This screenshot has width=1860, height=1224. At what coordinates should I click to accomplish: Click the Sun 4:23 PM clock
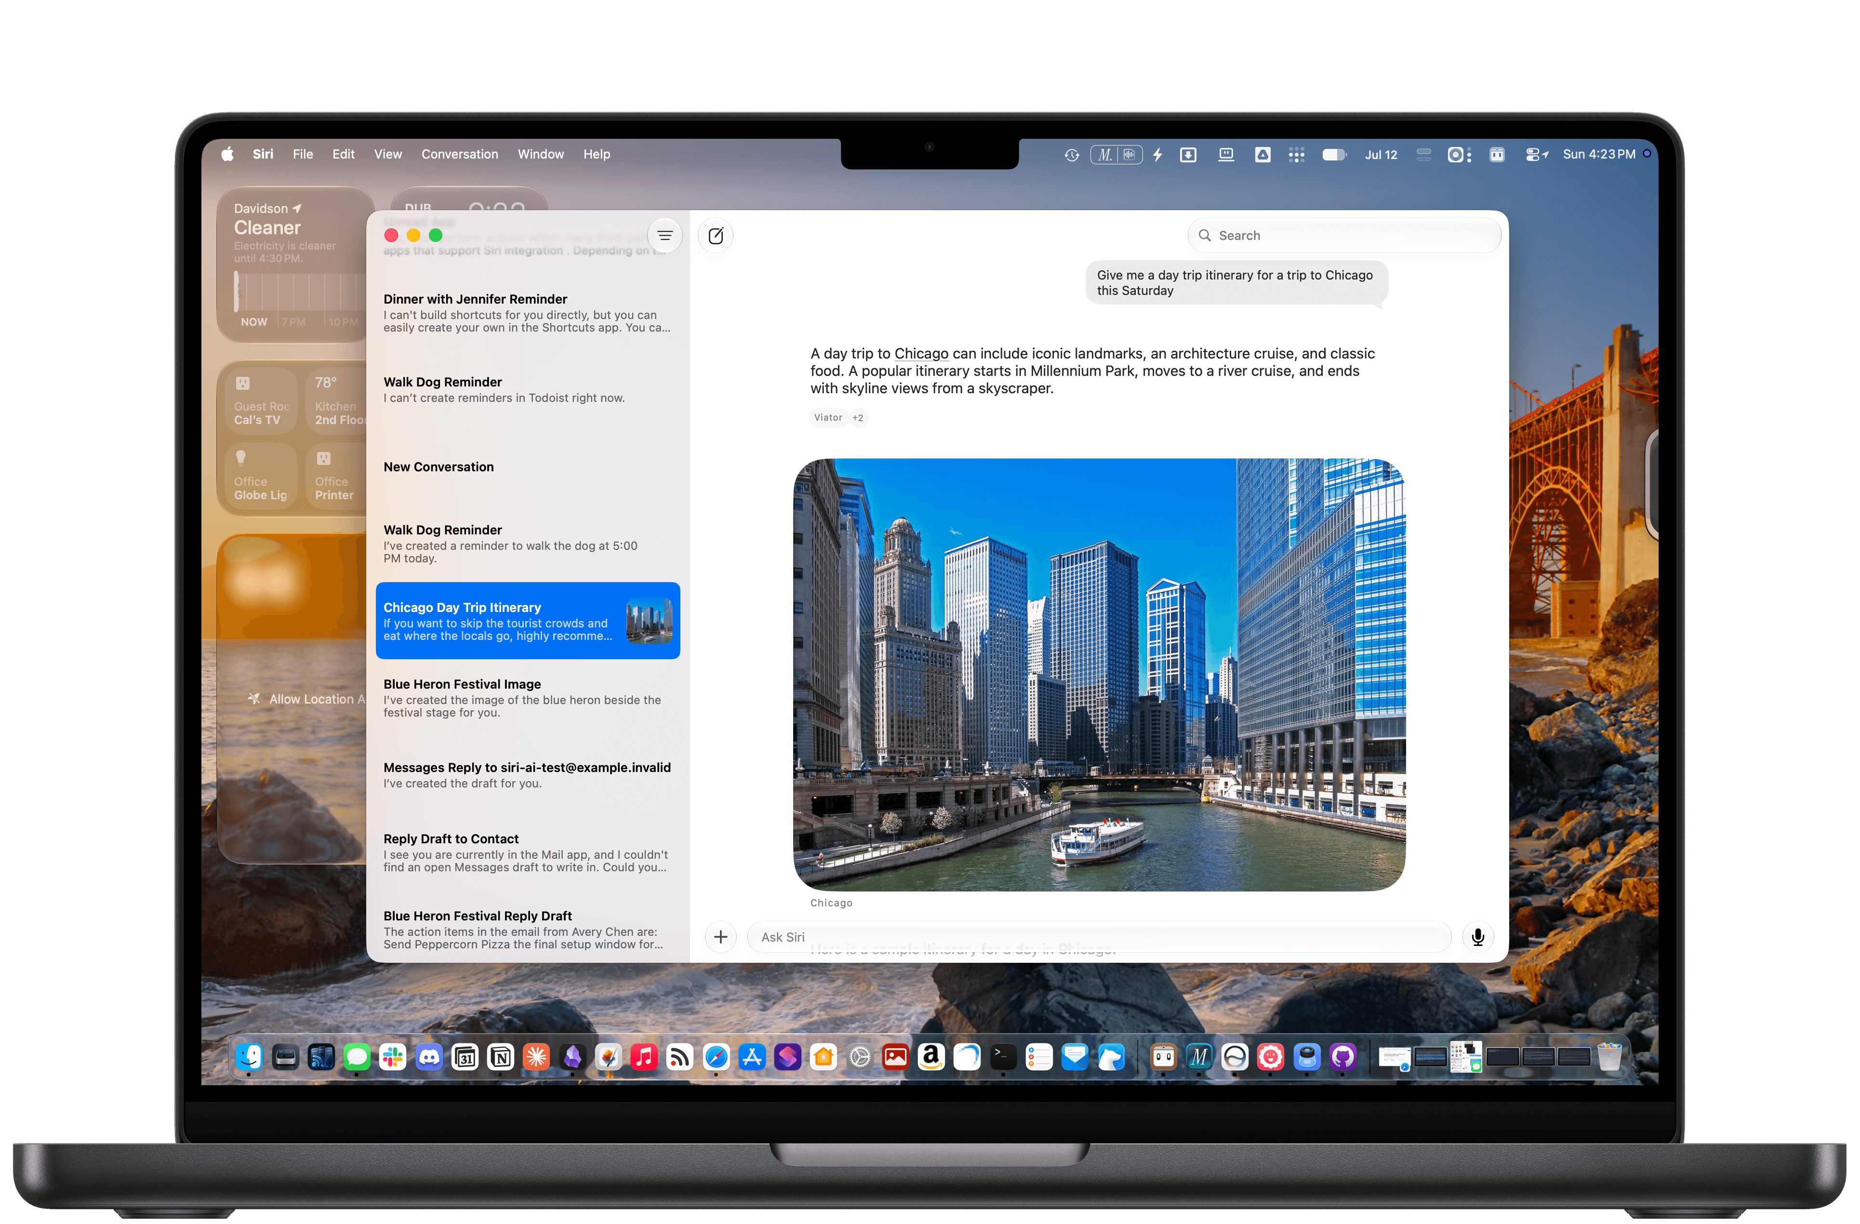[x=1599, y=154]
